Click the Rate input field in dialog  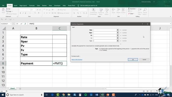click(105, 30)
